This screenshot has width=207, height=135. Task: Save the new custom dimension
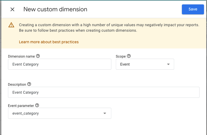193,9
